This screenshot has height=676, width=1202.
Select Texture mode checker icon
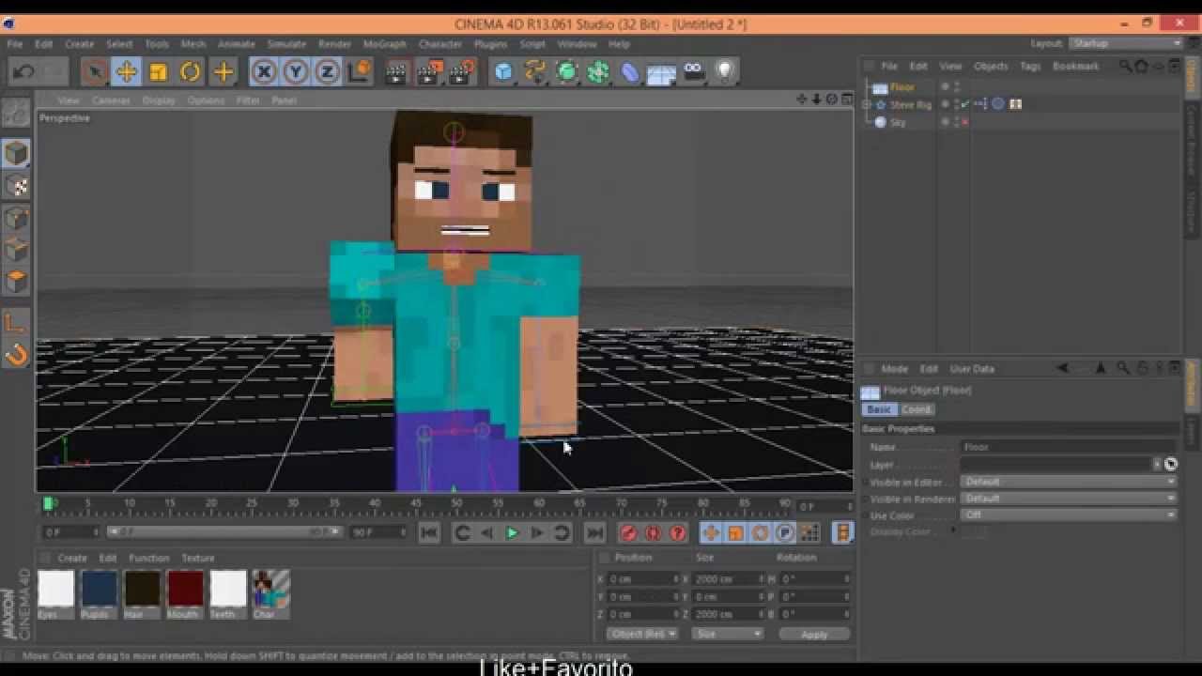click(16, 185)
